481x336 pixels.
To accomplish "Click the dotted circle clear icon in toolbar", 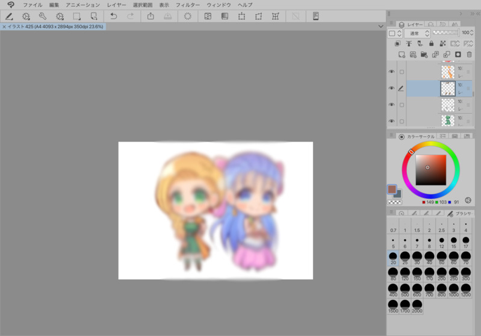I will pos(187,16).
